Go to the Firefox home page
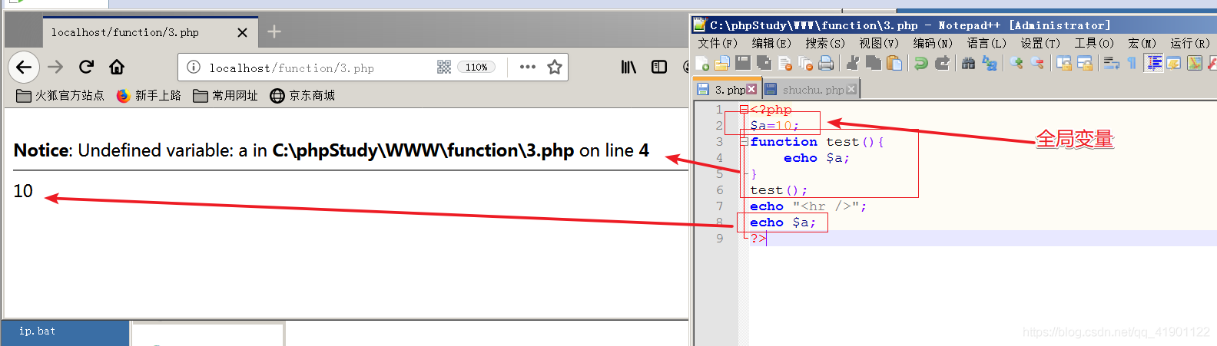 point(117,68)
